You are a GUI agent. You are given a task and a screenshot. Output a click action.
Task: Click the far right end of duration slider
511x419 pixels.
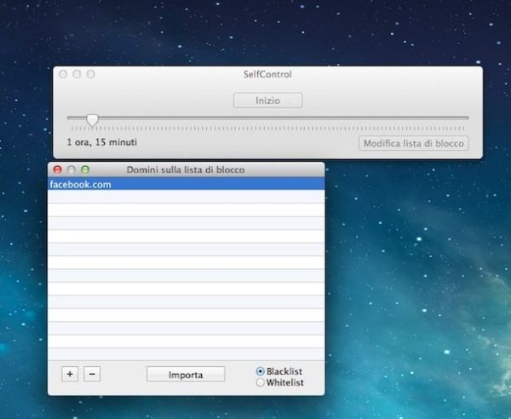tap(467, 118)
